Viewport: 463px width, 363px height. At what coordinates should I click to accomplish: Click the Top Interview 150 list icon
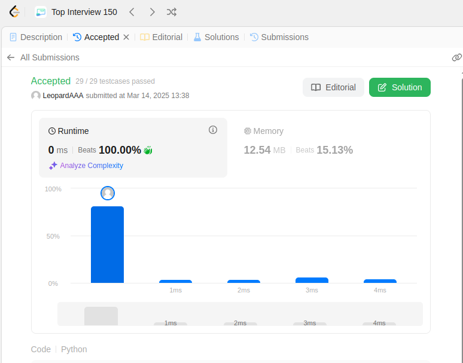41,12
